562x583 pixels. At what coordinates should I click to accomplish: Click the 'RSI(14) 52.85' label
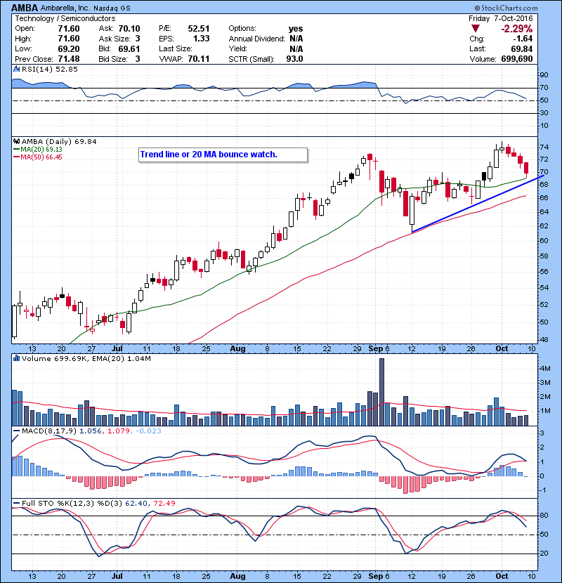[x=50, y=69]
